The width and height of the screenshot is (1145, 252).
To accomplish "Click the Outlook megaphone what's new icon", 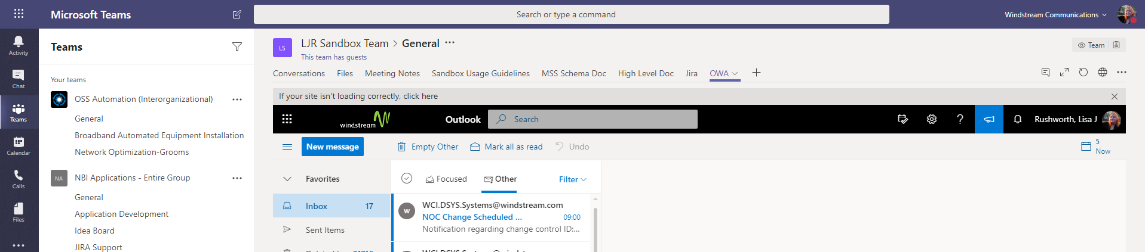I will (989, 119).
